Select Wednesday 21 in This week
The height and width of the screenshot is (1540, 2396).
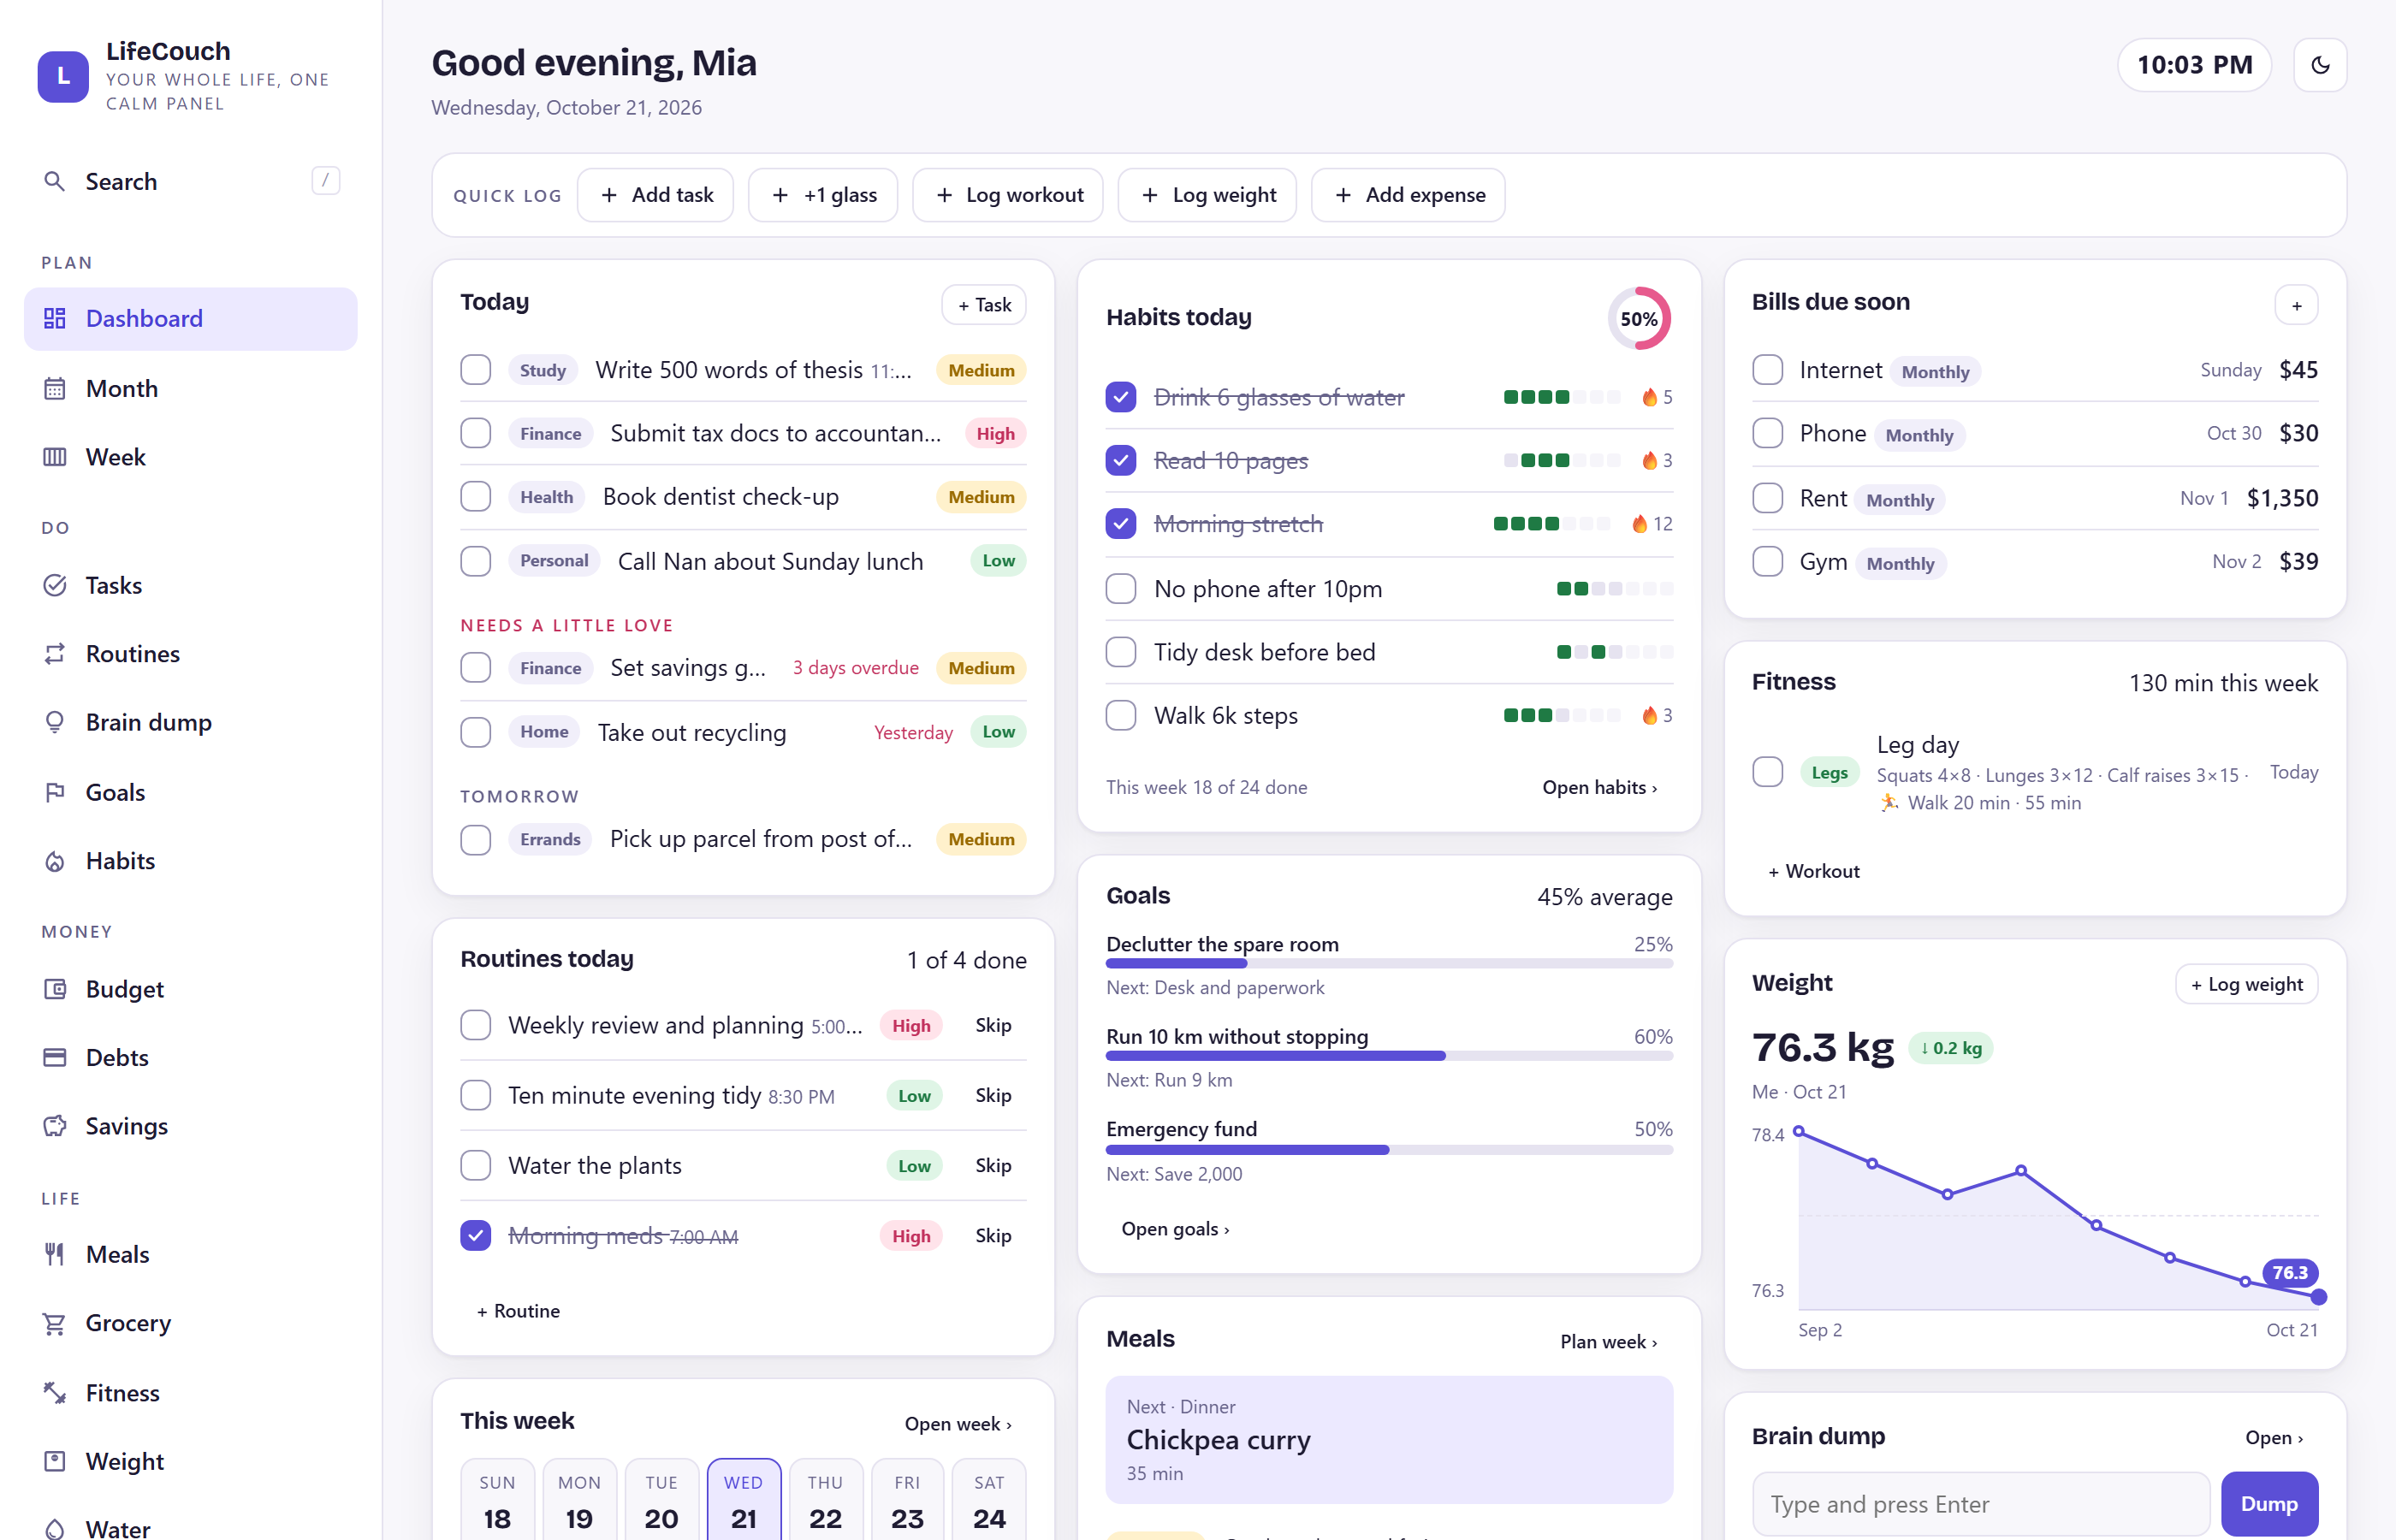(744, 1500)
